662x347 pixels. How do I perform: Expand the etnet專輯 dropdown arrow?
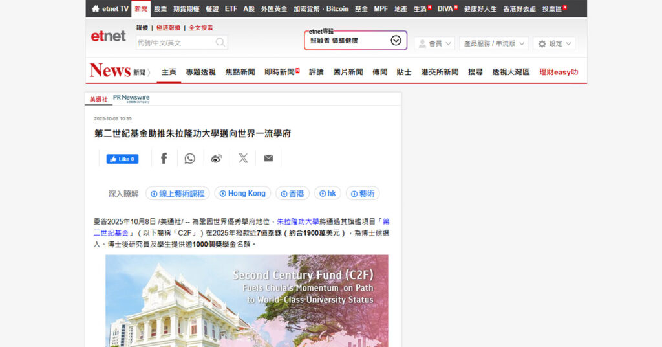click(396, 41)
